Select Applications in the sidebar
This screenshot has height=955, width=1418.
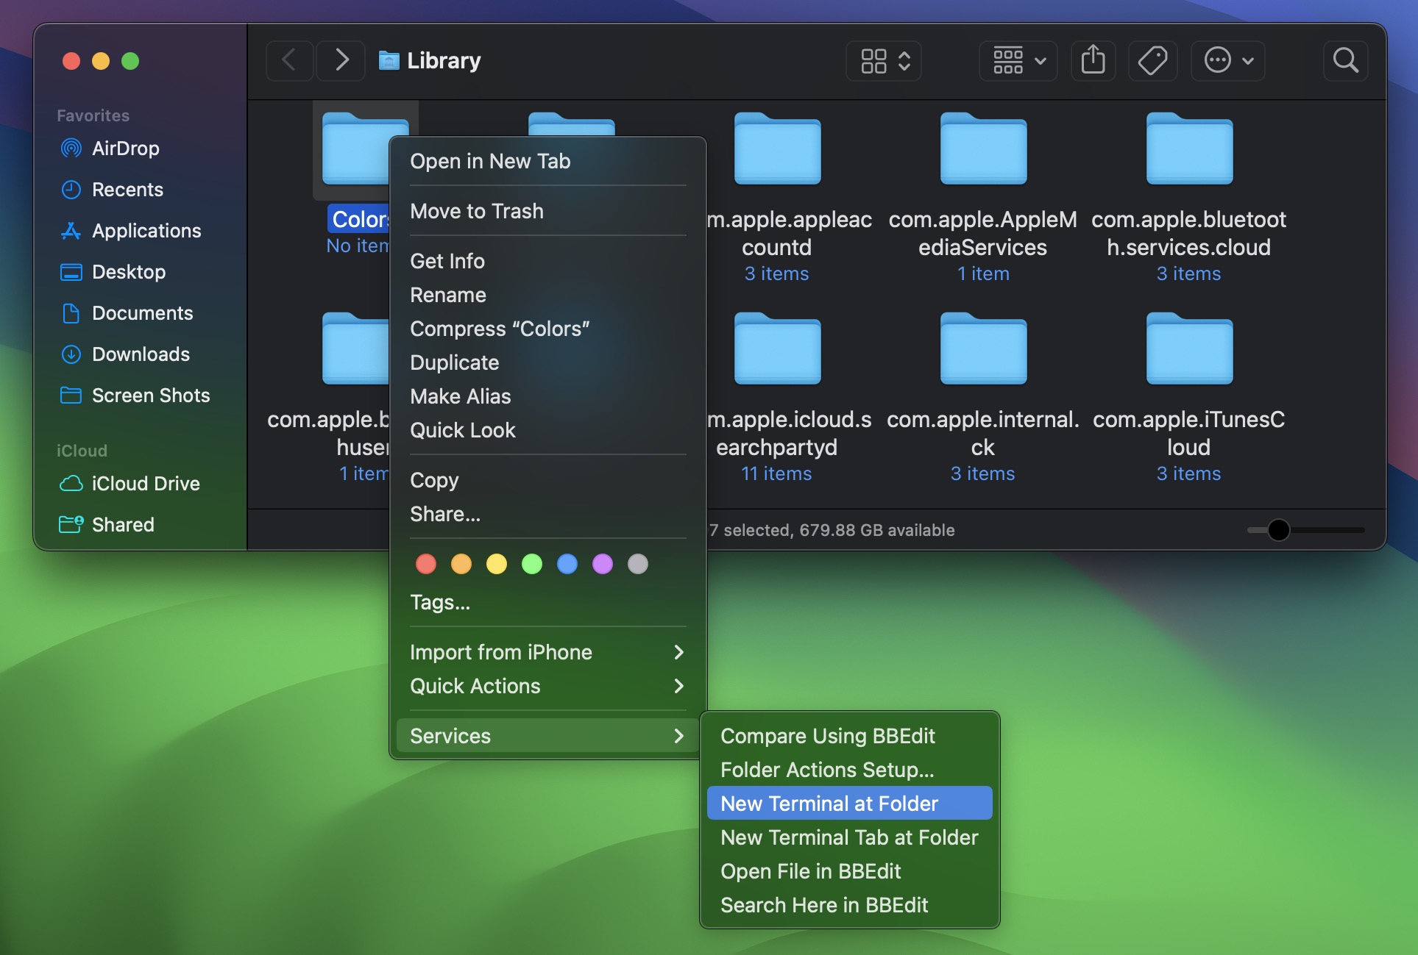(146, 230)
